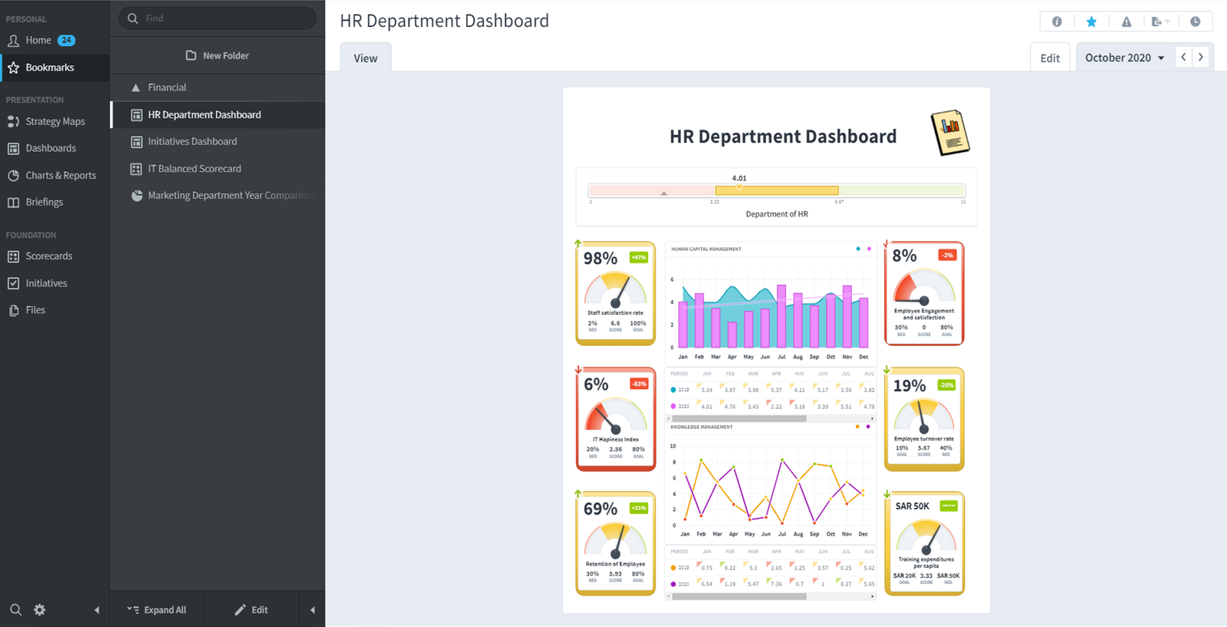Go to previous period arrow

coord(1183,57)
